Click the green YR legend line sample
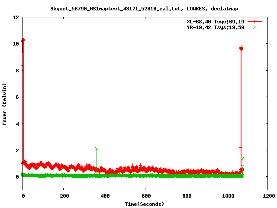 (x=254, y=27)
